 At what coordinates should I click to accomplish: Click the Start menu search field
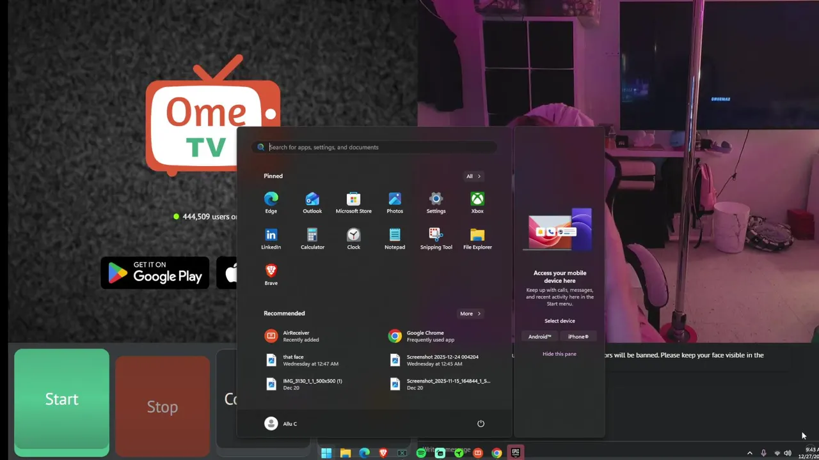click(374, 147)
